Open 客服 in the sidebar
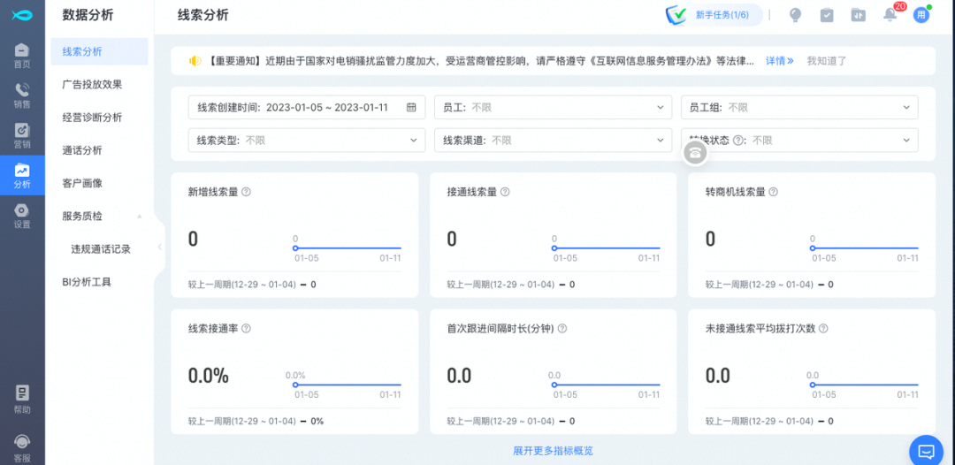This screenshot has width=955, height=465. point(22,448)
